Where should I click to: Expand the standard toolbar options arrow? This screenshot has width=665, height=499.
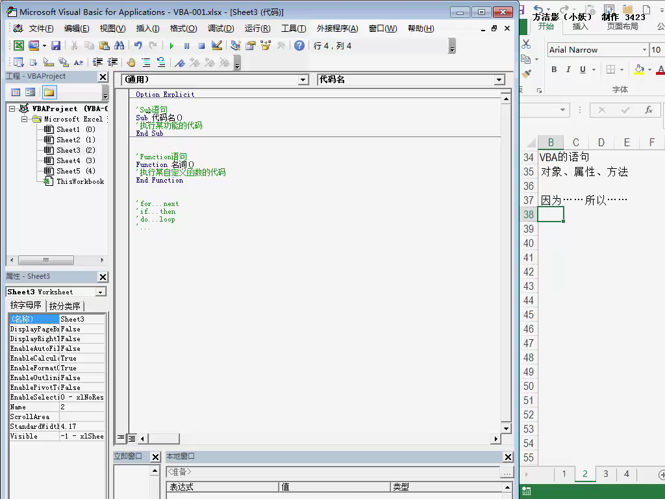[452, 46]
